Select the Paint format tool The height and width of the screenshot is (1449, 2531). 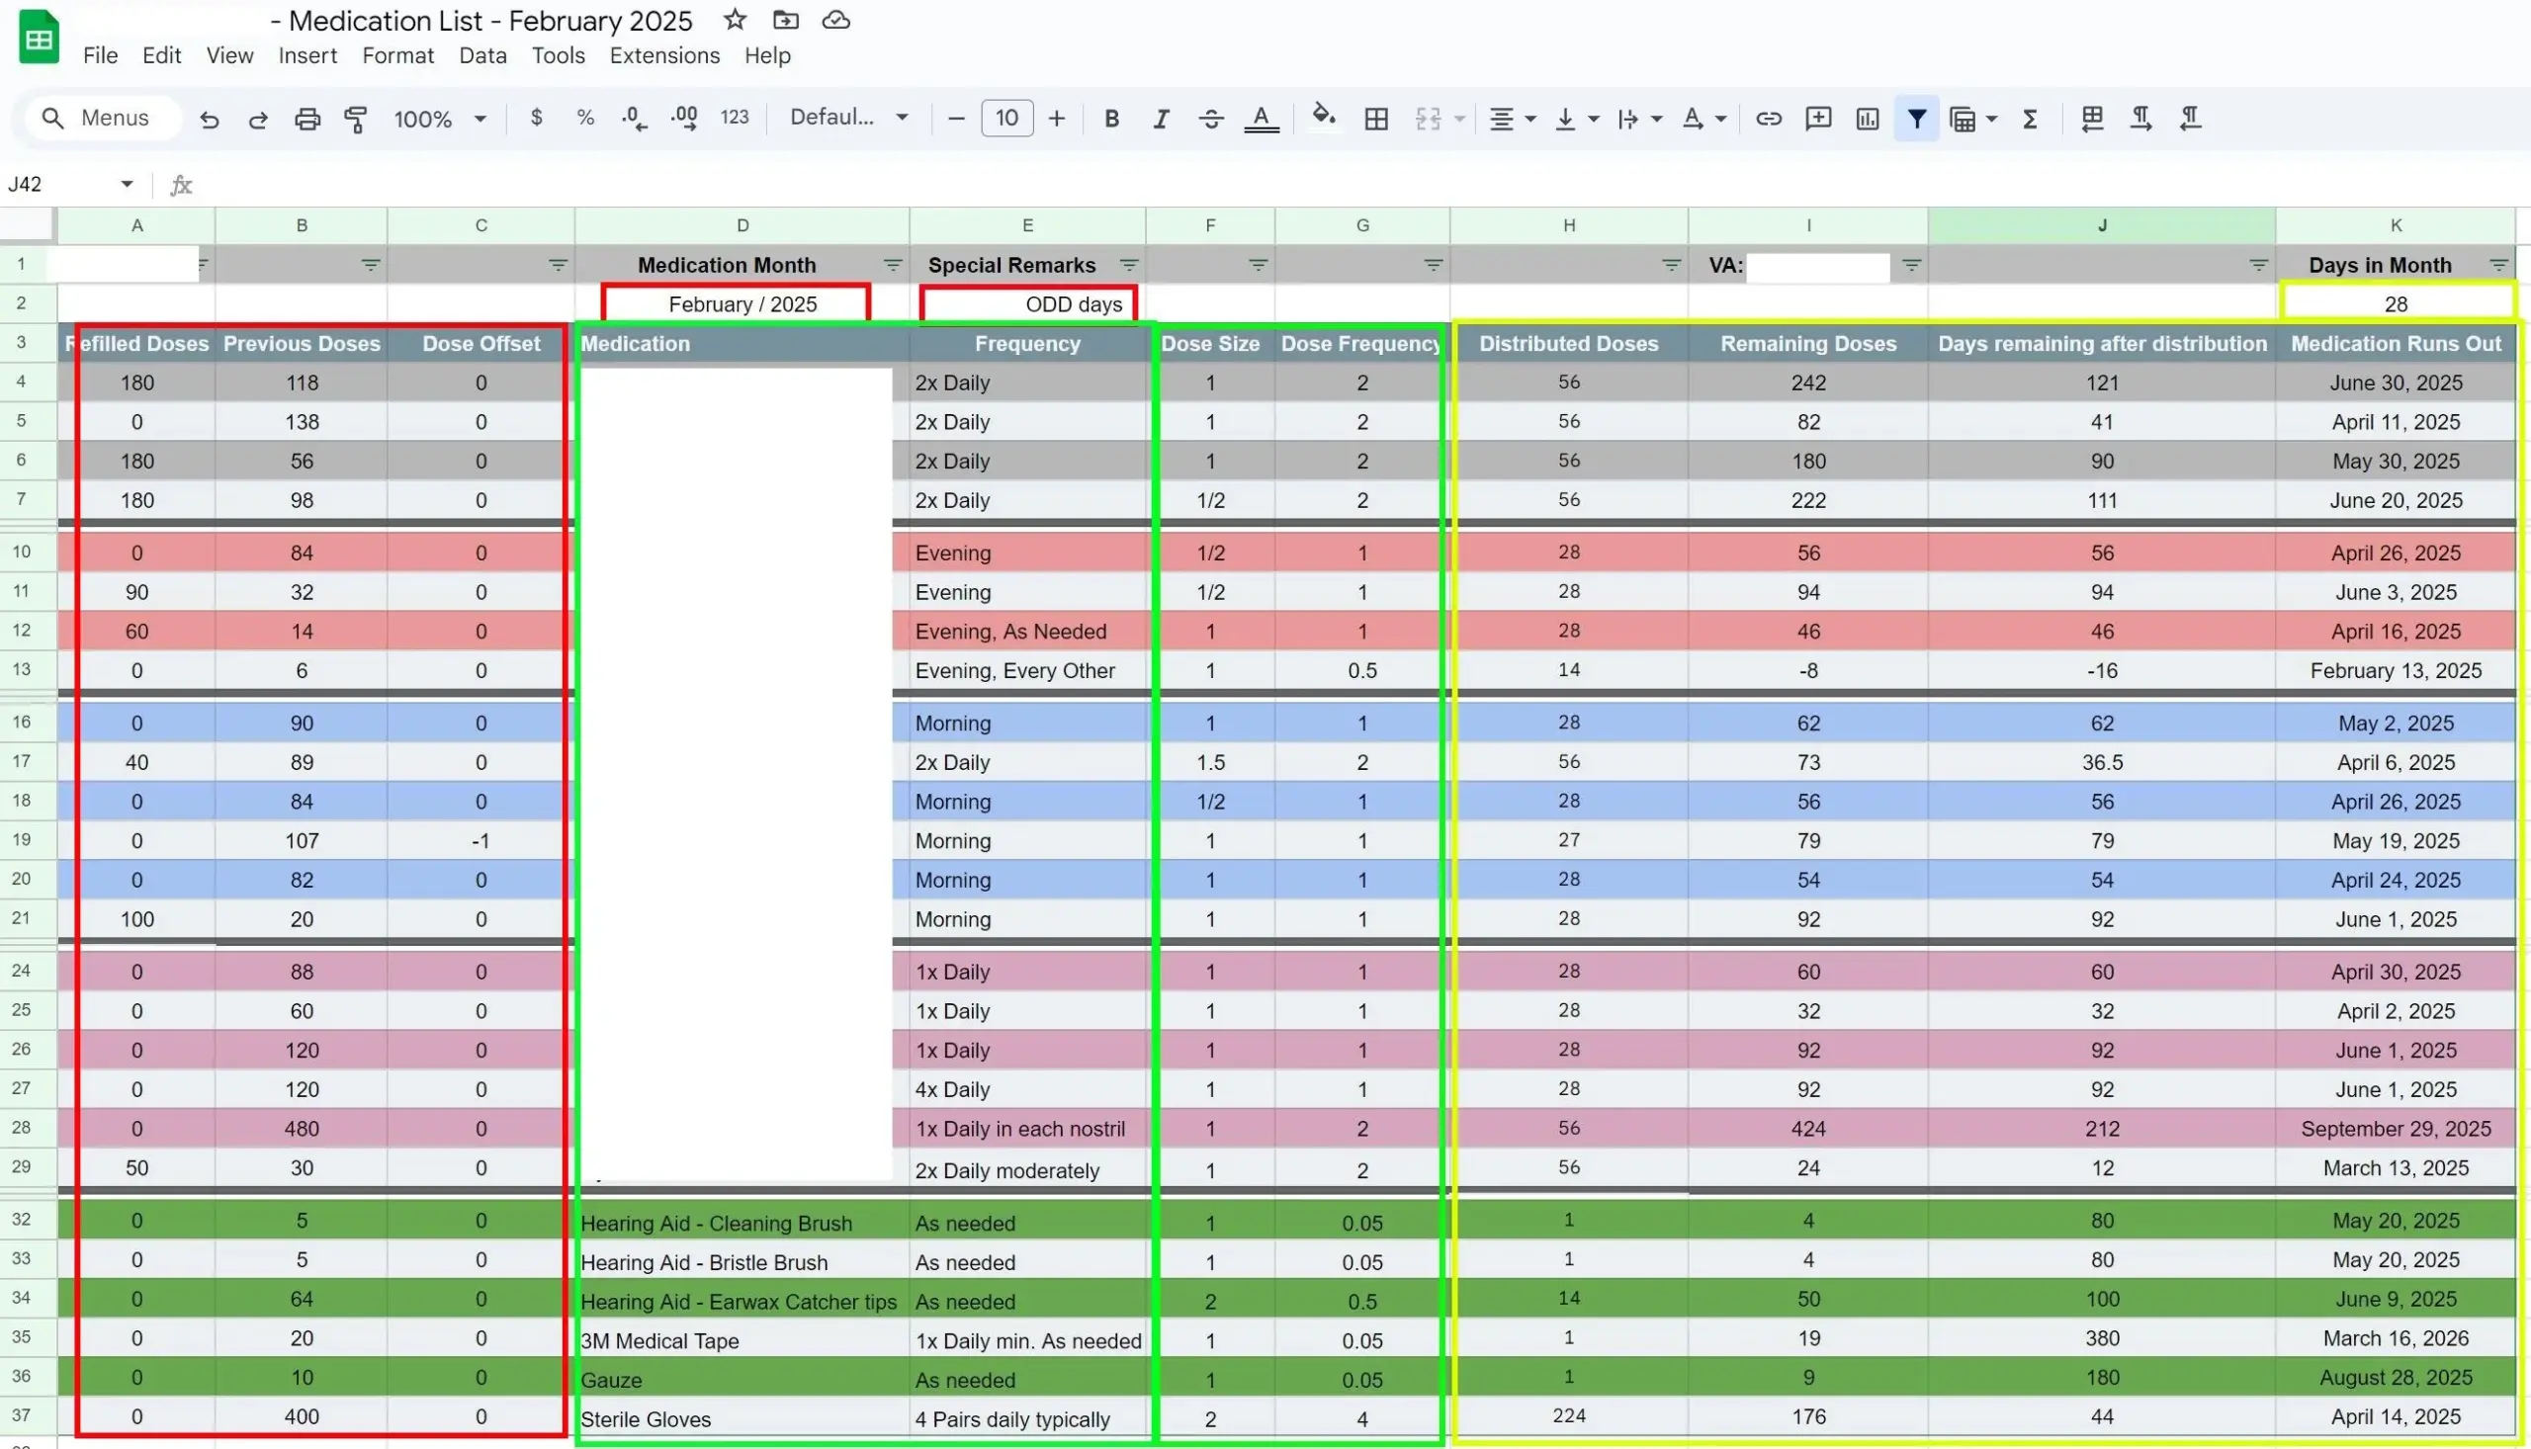click(356, 118)
